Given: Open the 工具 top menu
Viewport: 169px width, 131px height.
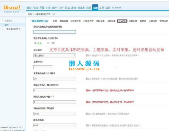Looking at the screenshot, I should (101, 8).
